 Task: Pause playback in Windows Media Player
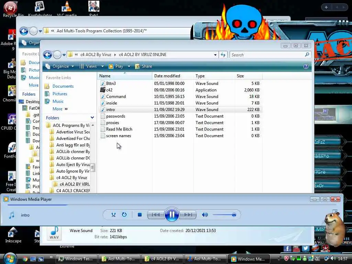(x=172, y=215)
